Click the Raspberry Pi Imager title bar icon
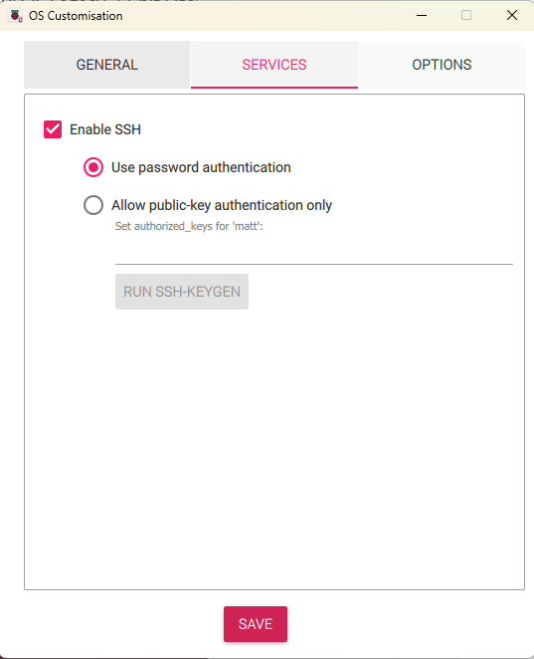 (16, 16)
